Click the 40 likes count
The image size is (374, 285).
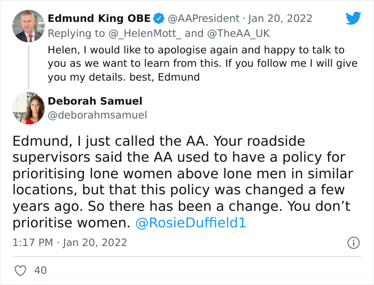coord(40,271)
